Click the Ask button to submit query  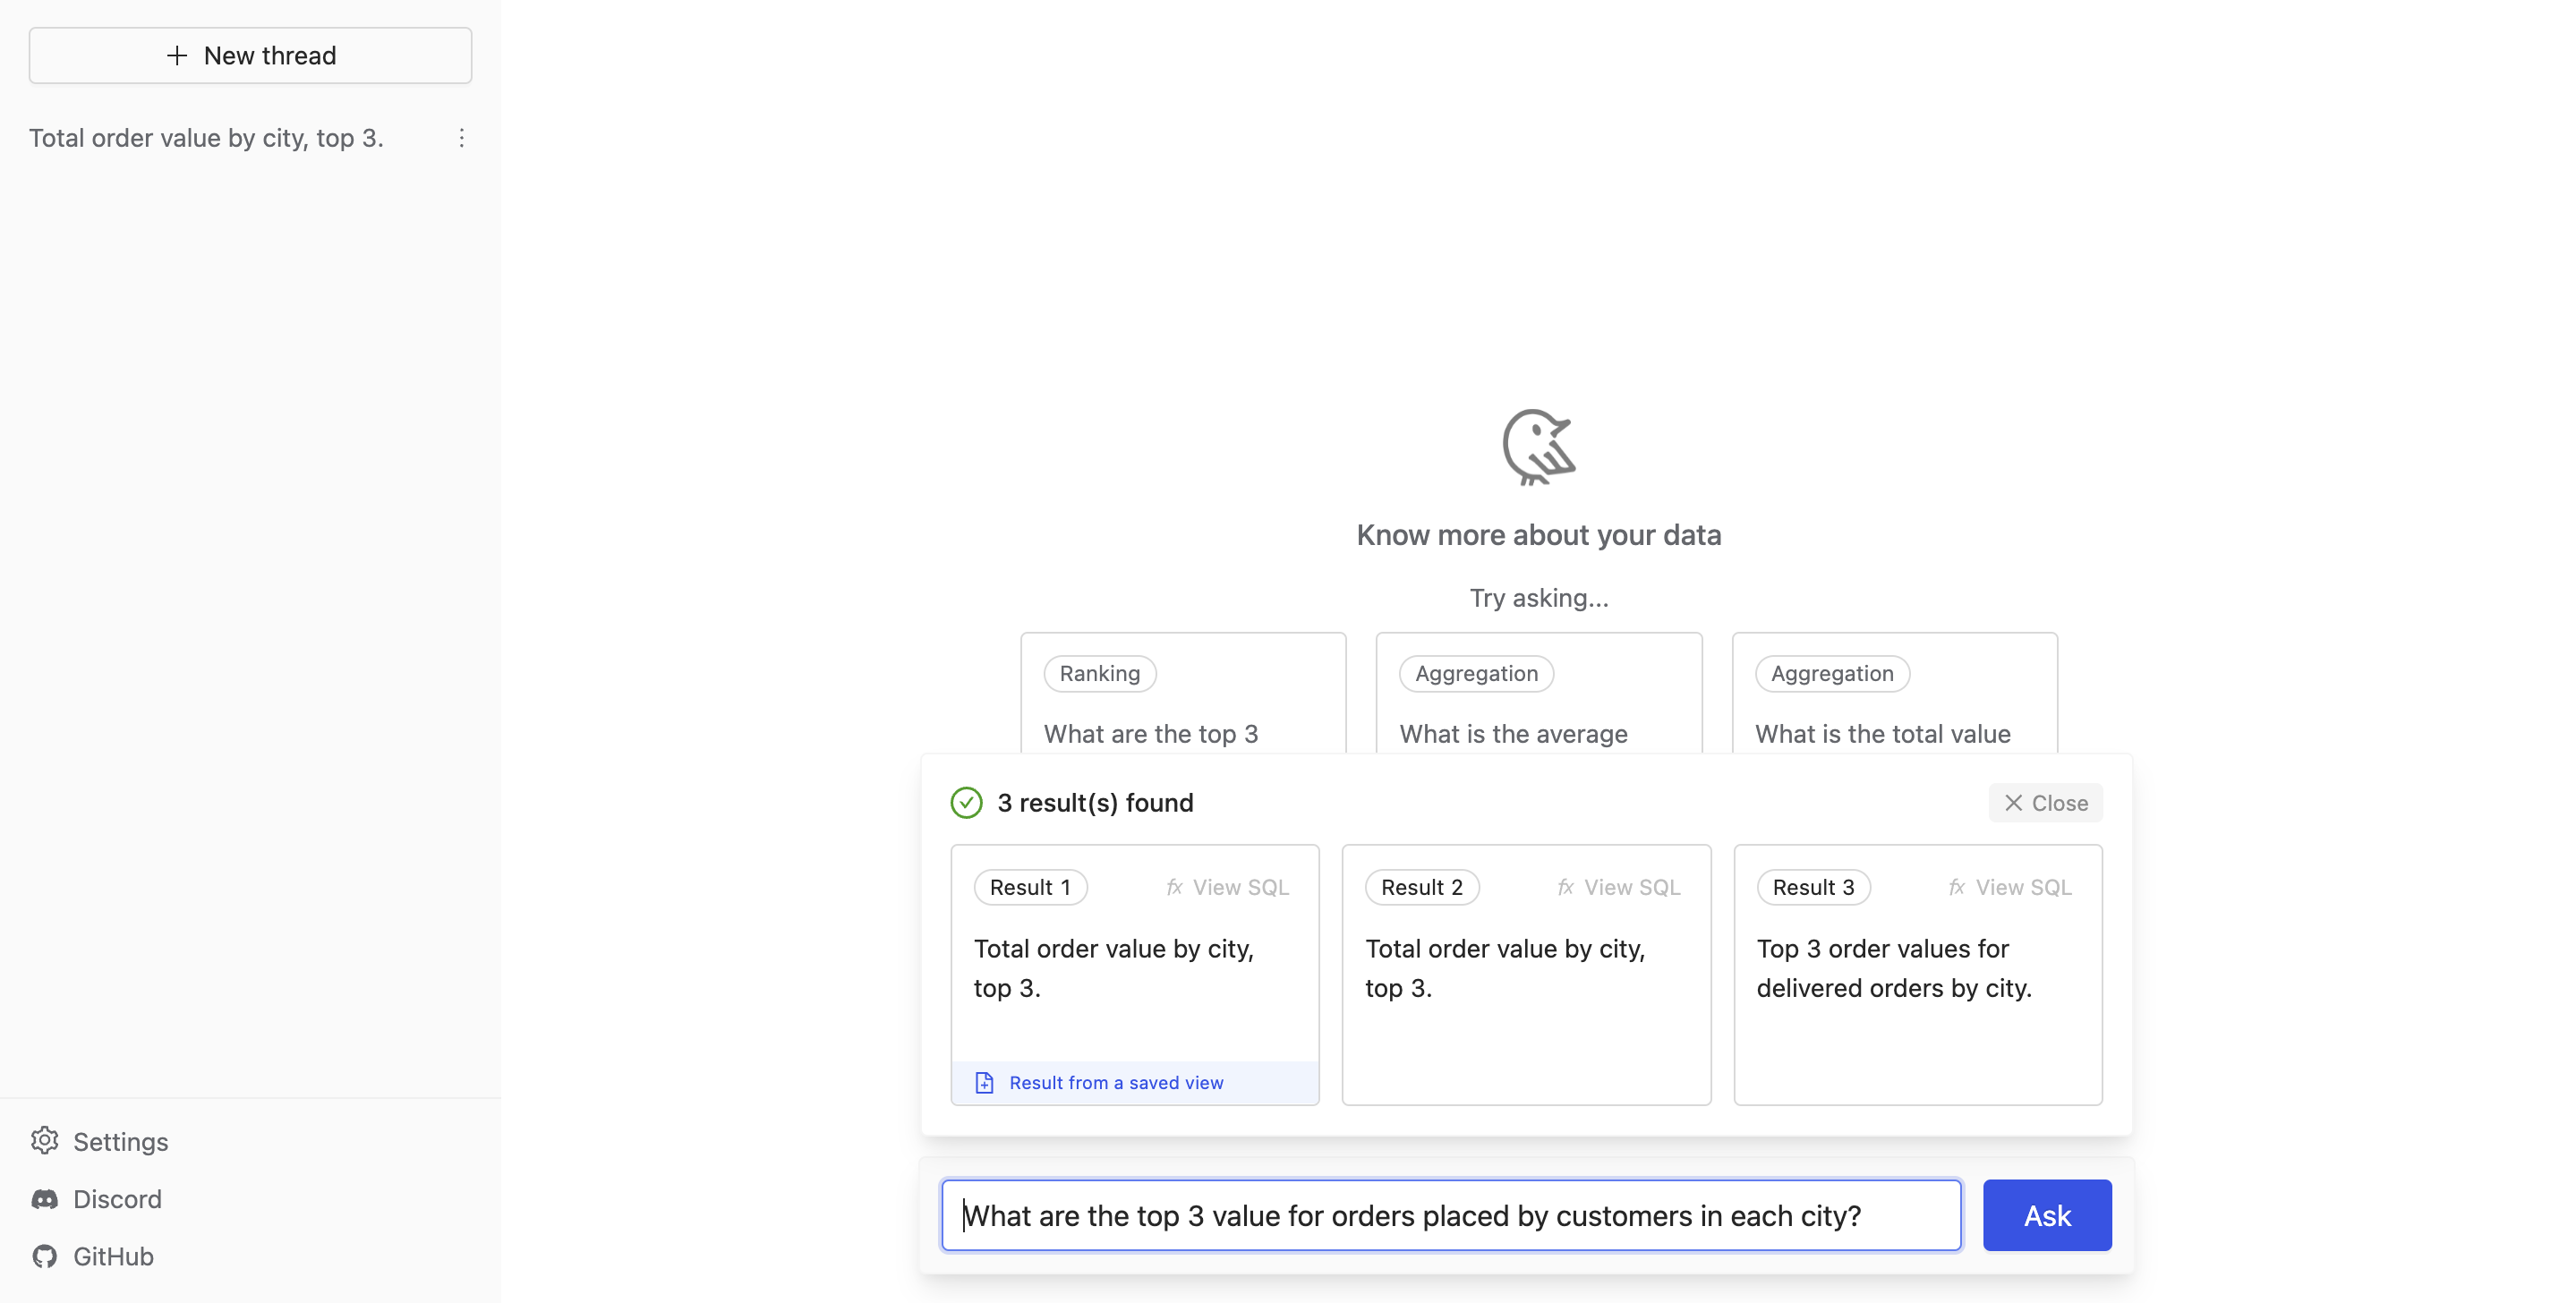pos(2048,1215)
